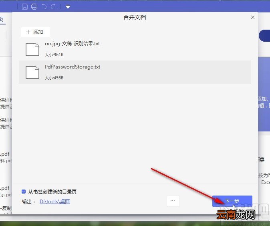The height and width of the screenshot is (226, 270).
Task: Undo using the title bar arrow
Action: 44,7
